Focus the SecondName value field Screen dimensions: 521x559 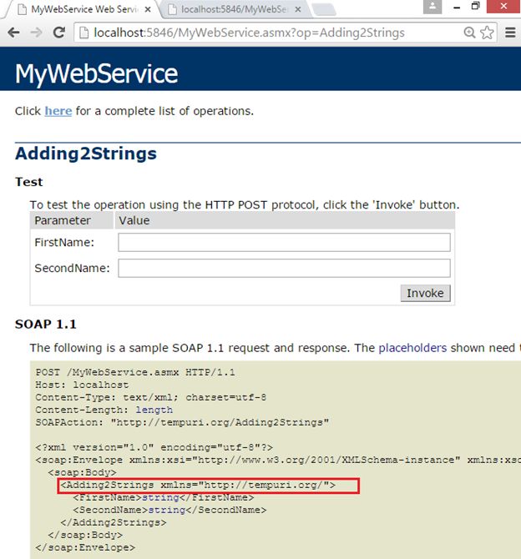[284, 268]
